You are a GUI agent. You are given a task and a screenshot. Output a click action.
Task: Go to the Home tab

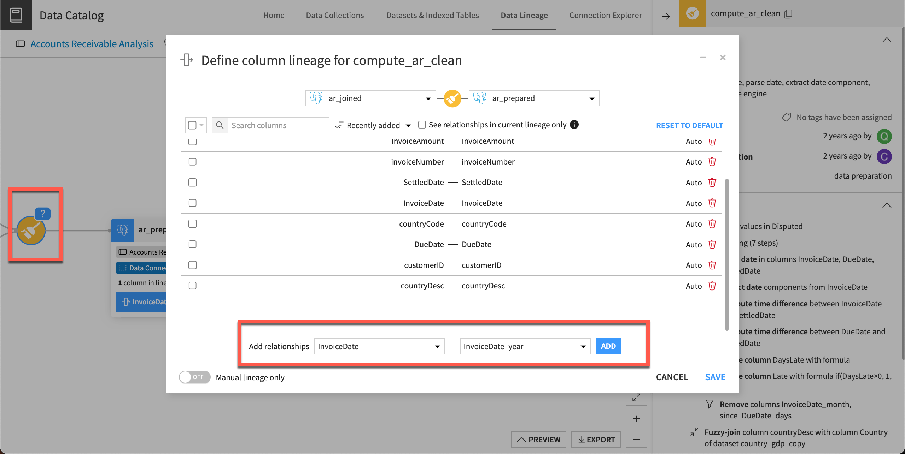(274, 15)
